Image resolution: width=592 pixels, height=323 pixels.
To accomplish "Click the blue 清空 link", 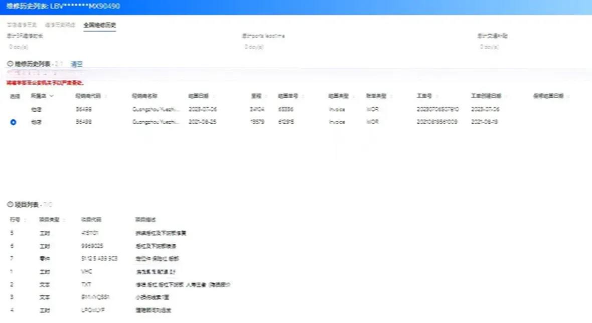I will [76, 64].
